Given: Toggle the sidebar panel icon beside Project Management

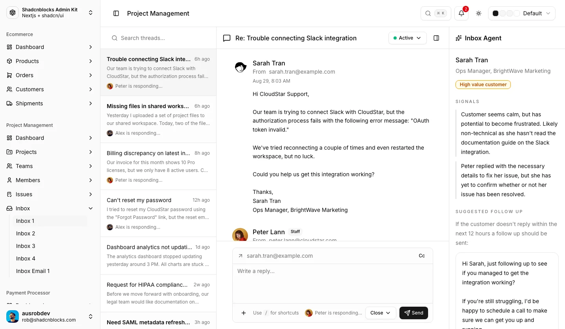Looking at the screenshot, I should (116, 13).
